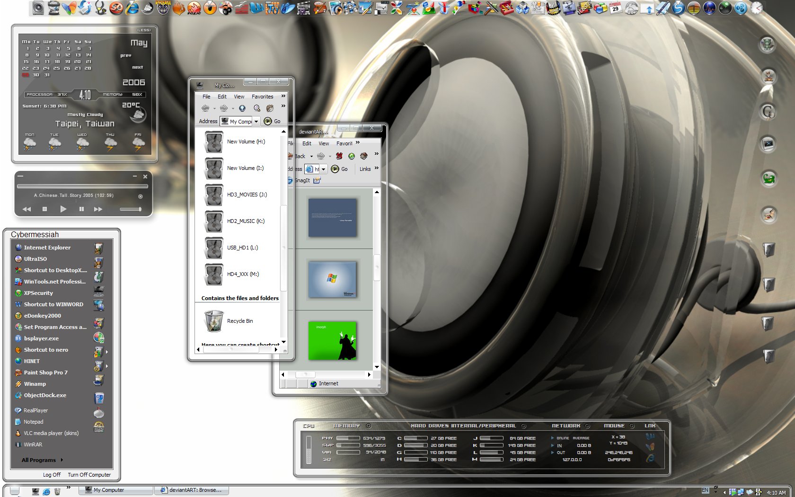Expand All Programs in Start menu
This screenshot has width=795, height=497.
(42, 460)
